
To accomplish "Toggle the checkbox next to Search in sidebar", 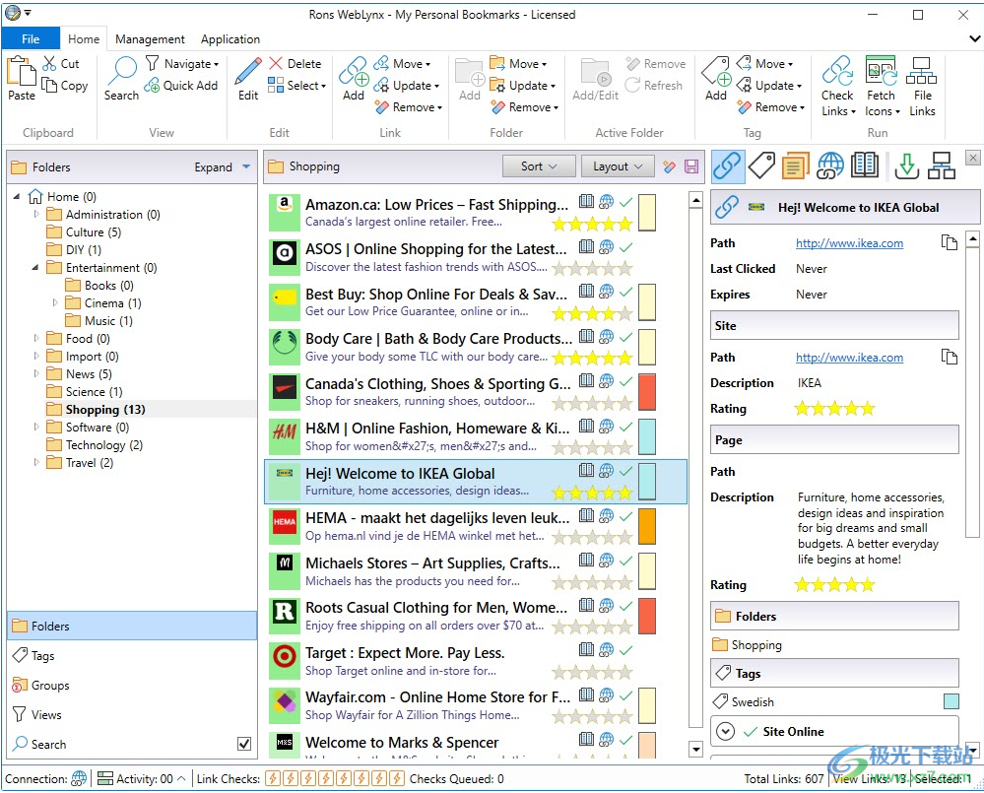I will [244, 744].
